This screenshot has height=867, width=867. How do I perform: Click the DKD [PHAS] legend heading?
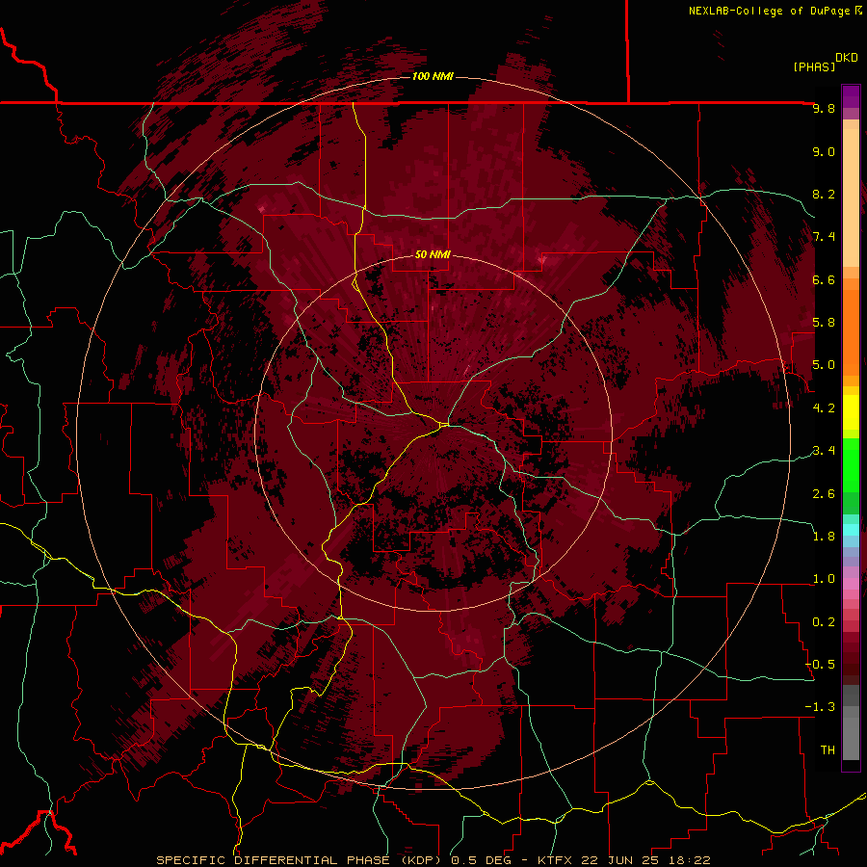(825, 62)
